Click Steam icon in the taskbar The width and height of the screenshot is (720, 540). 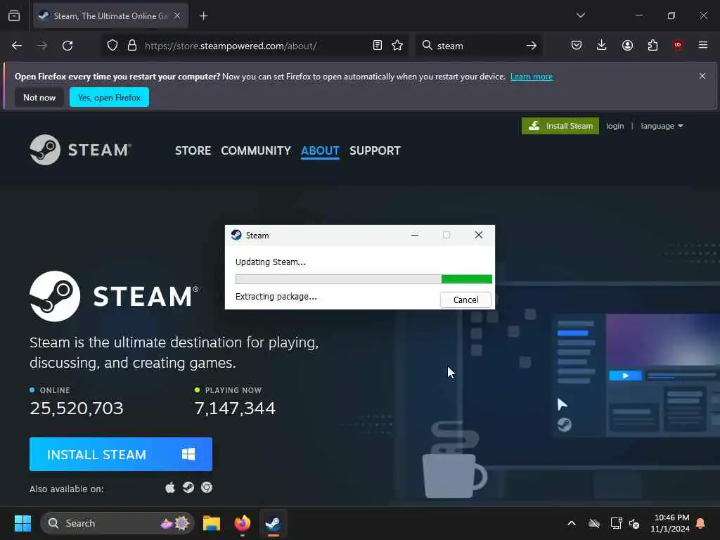click(x=274, y=523)
